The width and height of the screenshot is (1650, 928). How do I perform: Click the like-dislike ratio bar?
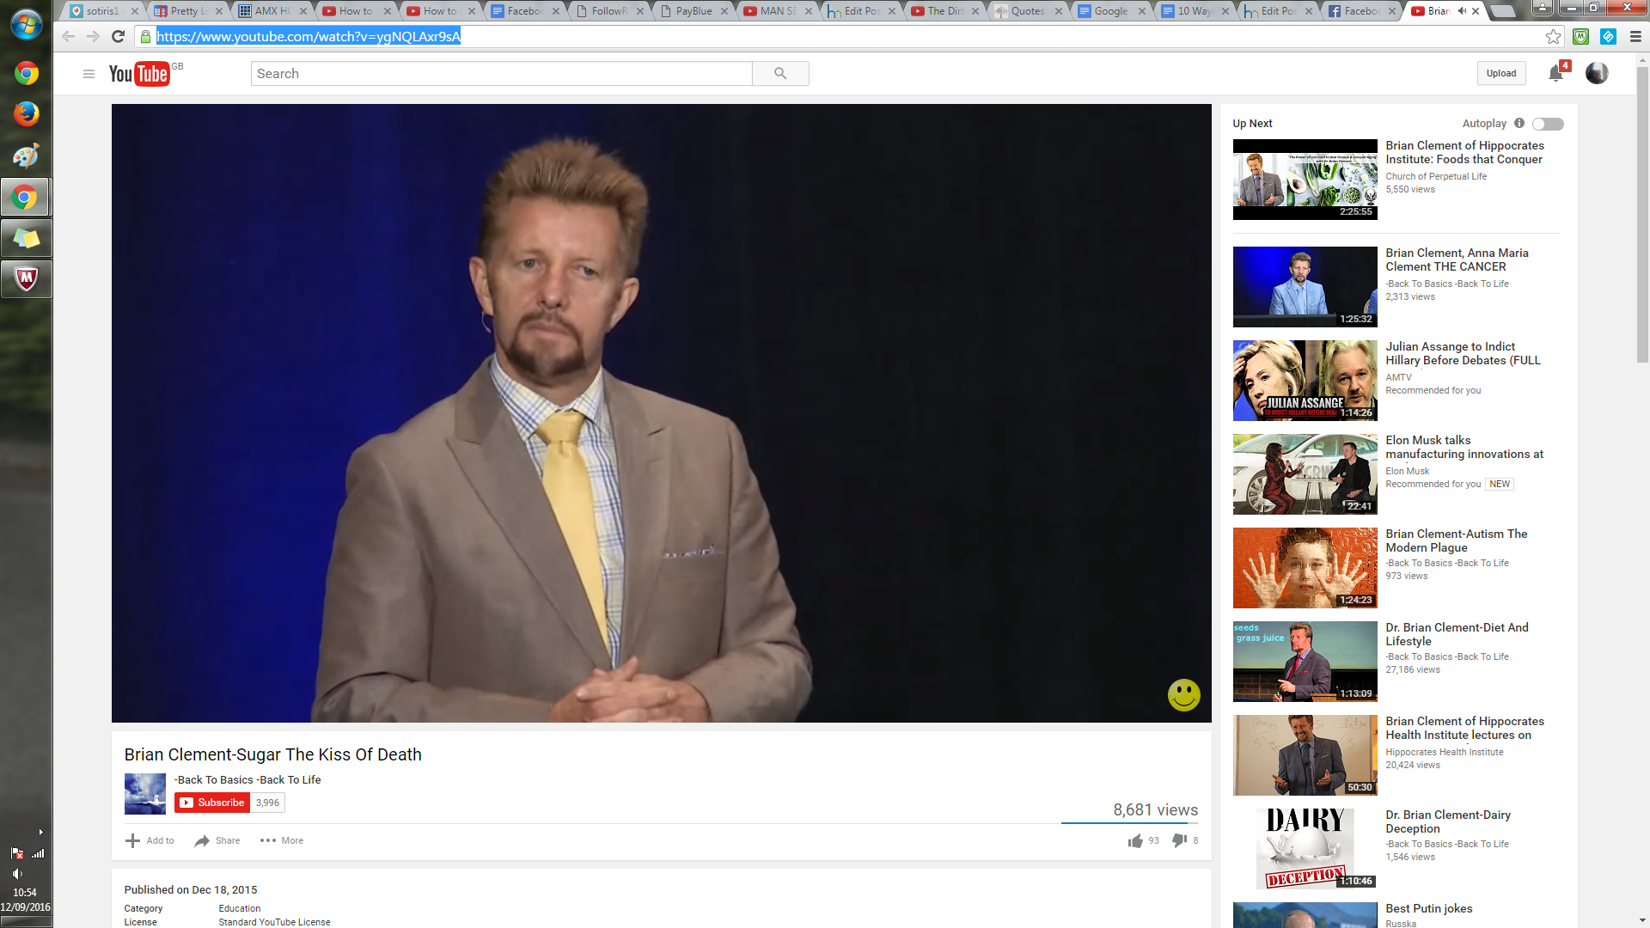click(x=1129, y=823)
